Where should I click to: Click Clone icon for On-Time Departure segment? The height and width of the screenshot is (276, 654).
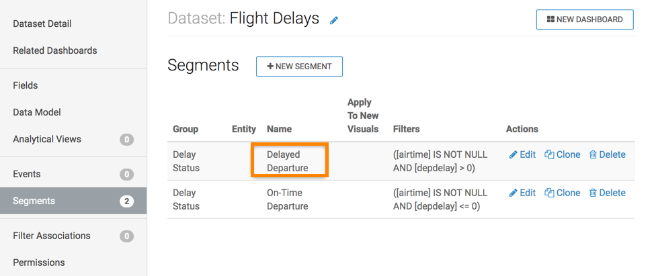tap(549, 193)
